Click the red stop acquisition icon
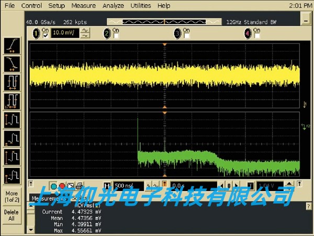The height and width of the screenshot is (236, 314). (62, 186)
